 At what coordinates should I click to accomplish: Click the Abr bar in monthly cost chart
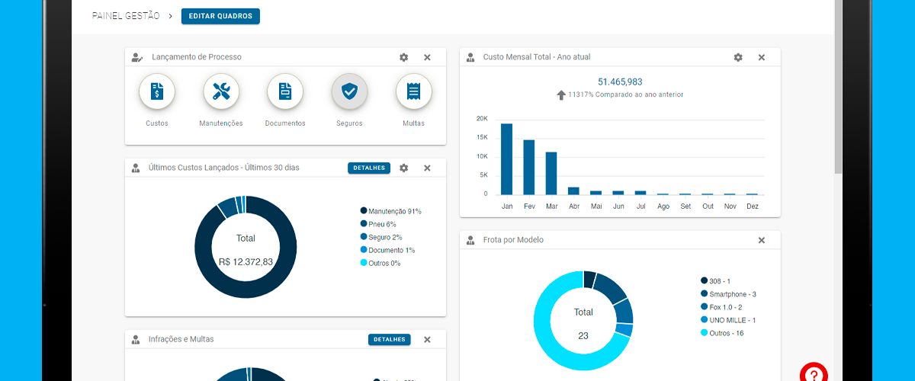pos(573,190)
